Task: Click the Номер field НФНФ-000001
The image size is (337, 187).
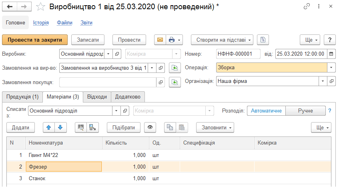Action: (238, 54)
